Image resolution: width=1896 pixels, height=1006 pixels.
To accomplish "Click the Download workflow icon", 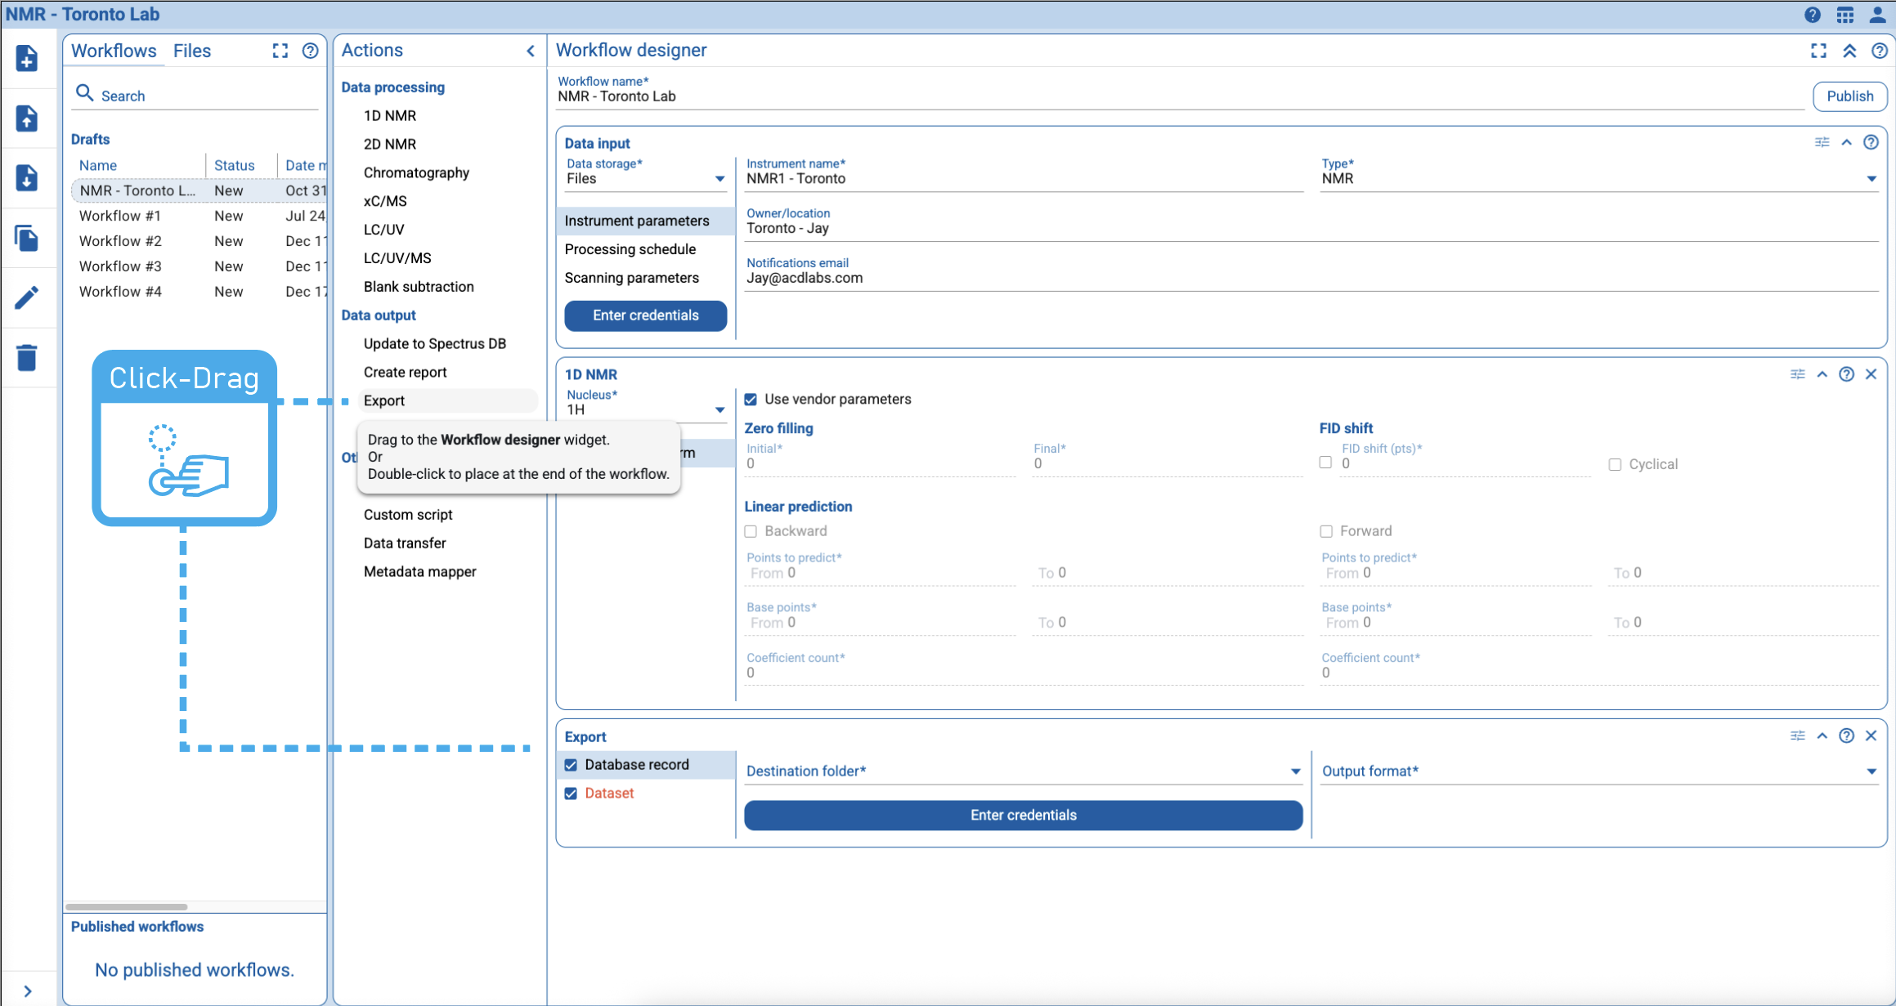I will coord(27,178).
